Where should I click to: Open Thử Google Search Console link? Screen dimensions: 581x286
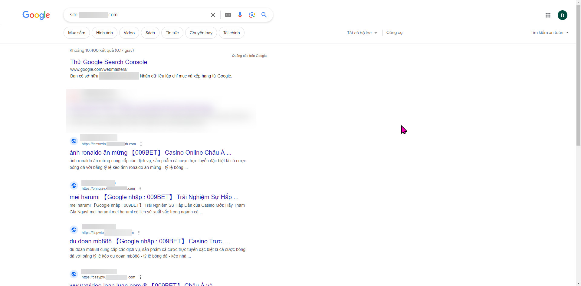[109, 62]
